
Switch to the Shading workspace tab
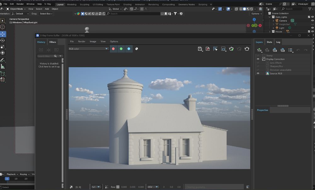point(127,4)
